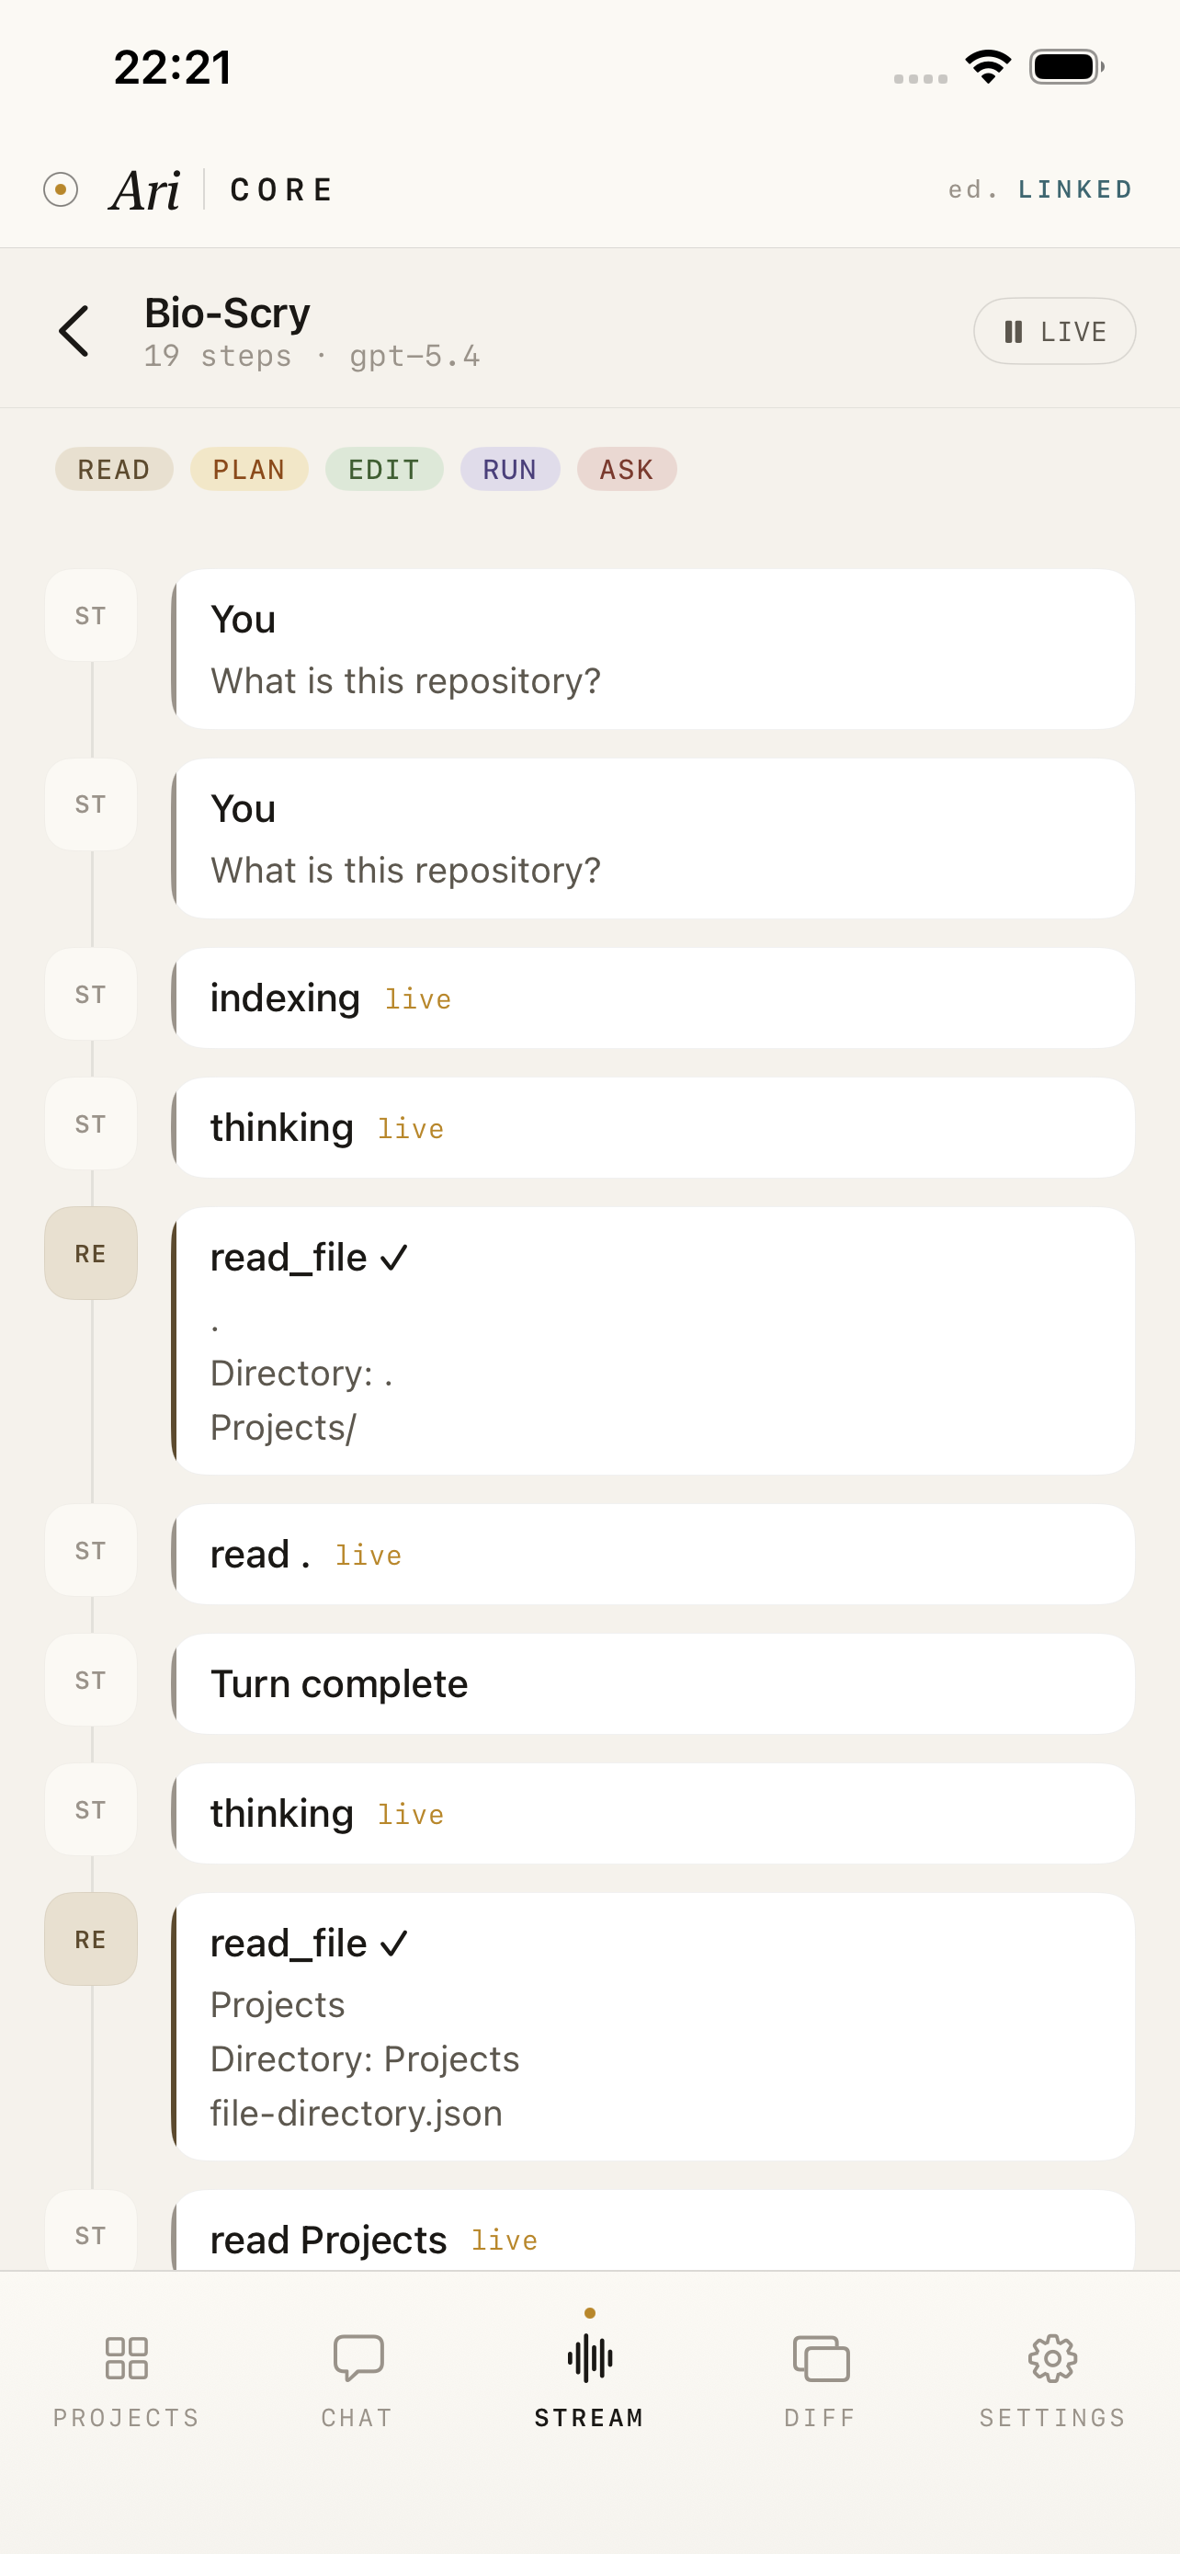Tap the back arrow beside Bio-Scry
Image resolution: width=1180 pixels, height=2554 pixels.
click(74, 331)
